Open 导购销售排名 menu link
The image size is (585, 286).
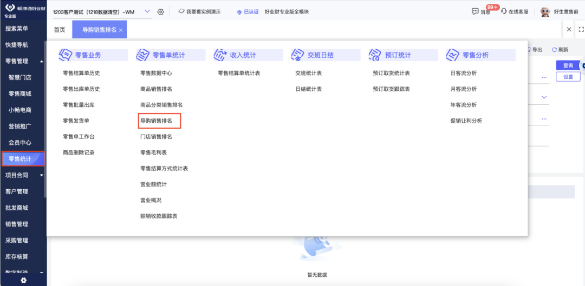pos(156,121)
